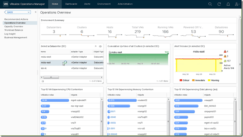Click up arrow of Disk Latency scrollbar
This screenshot has width=243, height=137.
[235, 99]
